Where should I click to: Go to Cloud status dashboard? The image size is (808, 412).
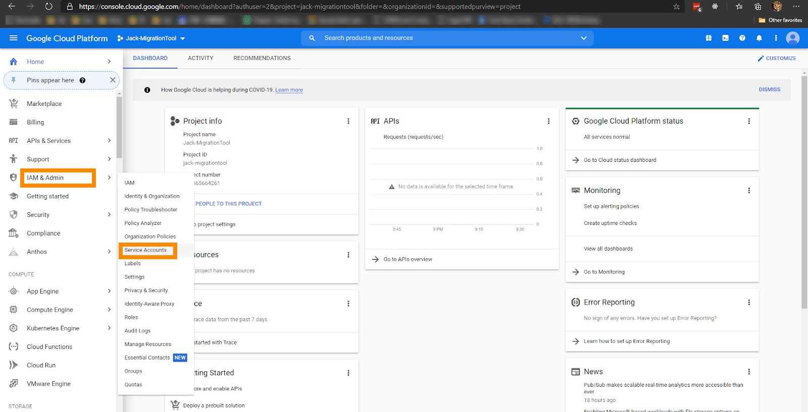tap(620, 160)
